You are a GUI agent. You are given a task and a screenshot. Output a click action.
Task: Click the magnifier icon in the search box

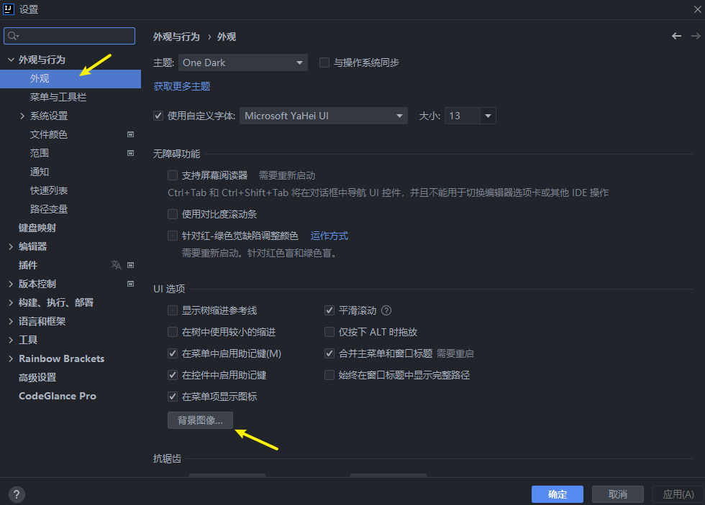tap(14, 36)
